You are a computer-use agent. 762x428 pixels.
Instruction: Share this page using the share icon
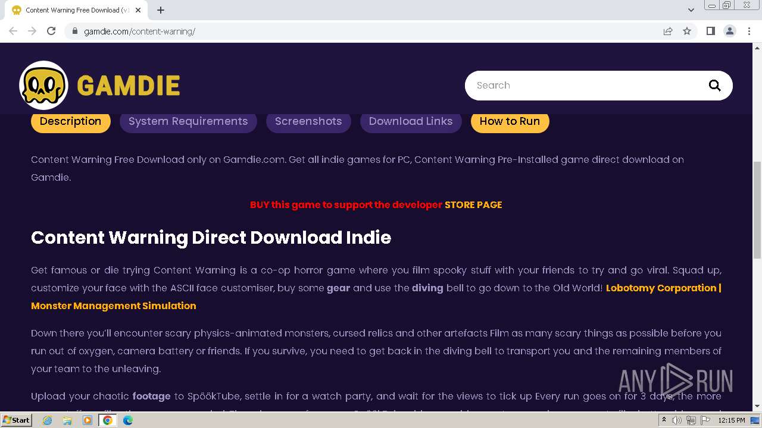point(668,31)
